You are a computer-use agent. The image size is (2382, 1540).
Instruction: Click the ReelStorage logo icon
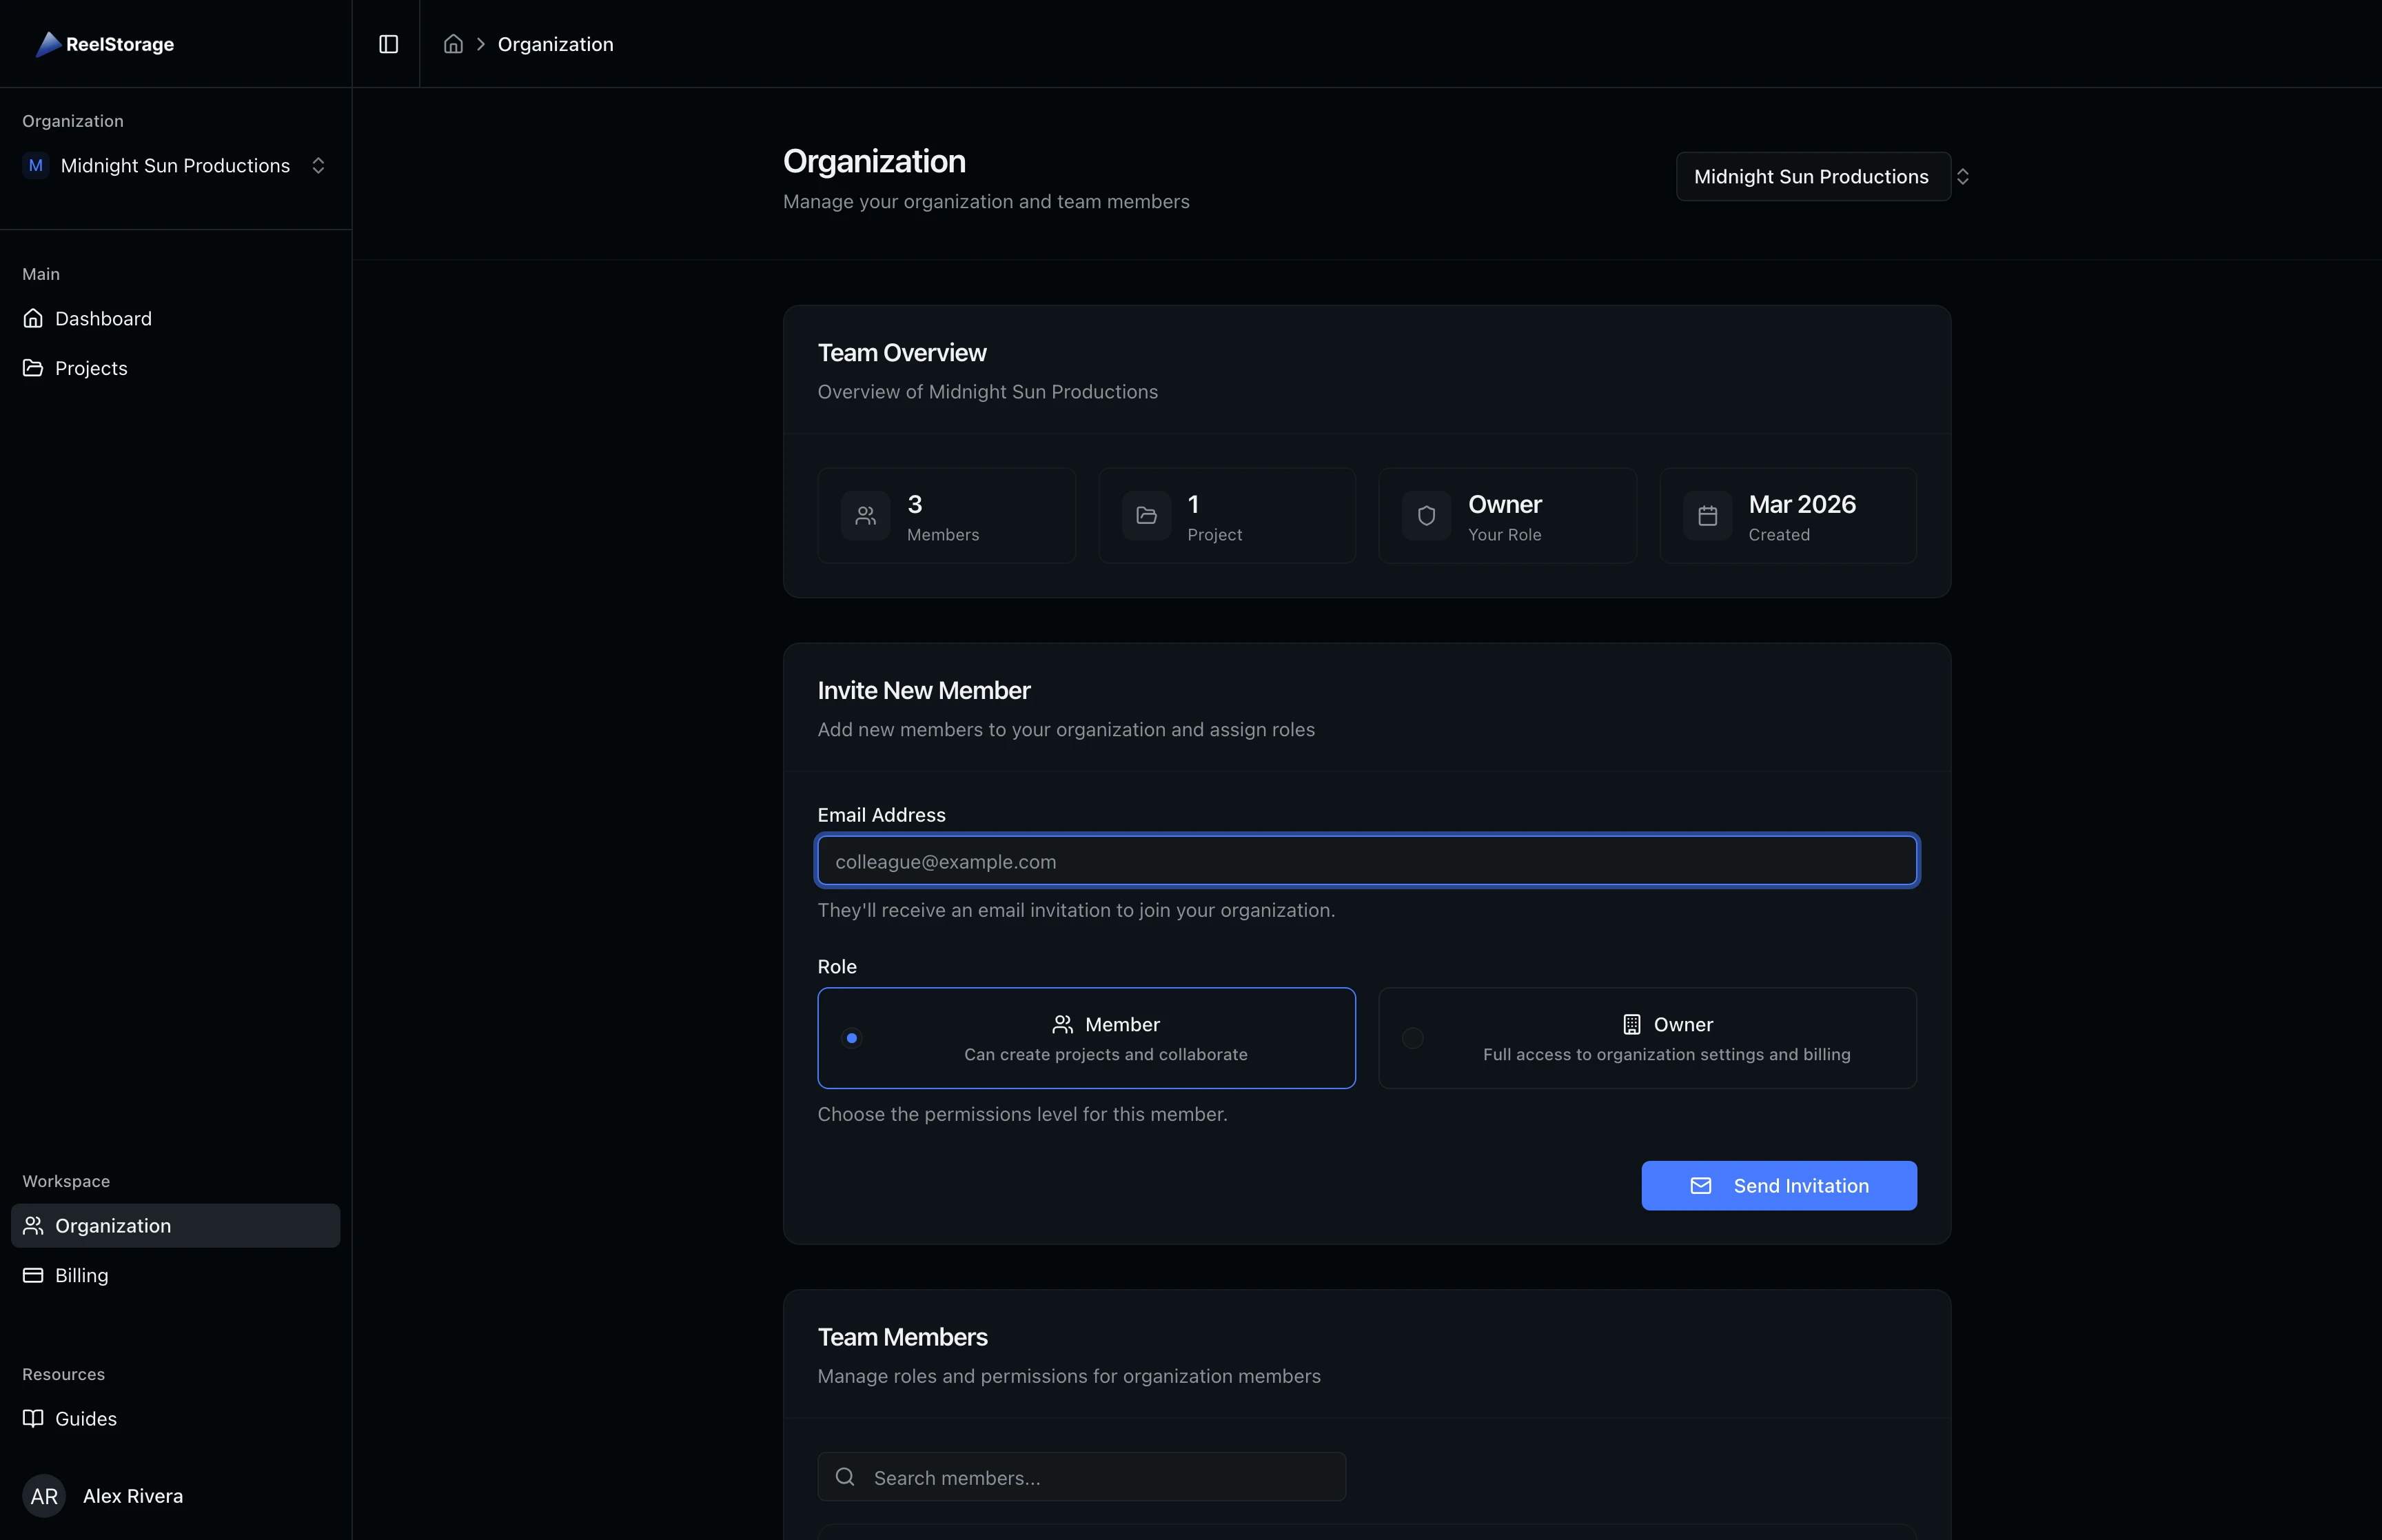point(48,44)
